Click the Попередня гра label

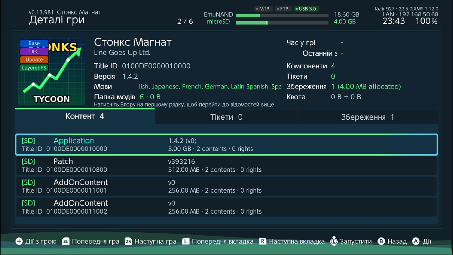point(96,242)
